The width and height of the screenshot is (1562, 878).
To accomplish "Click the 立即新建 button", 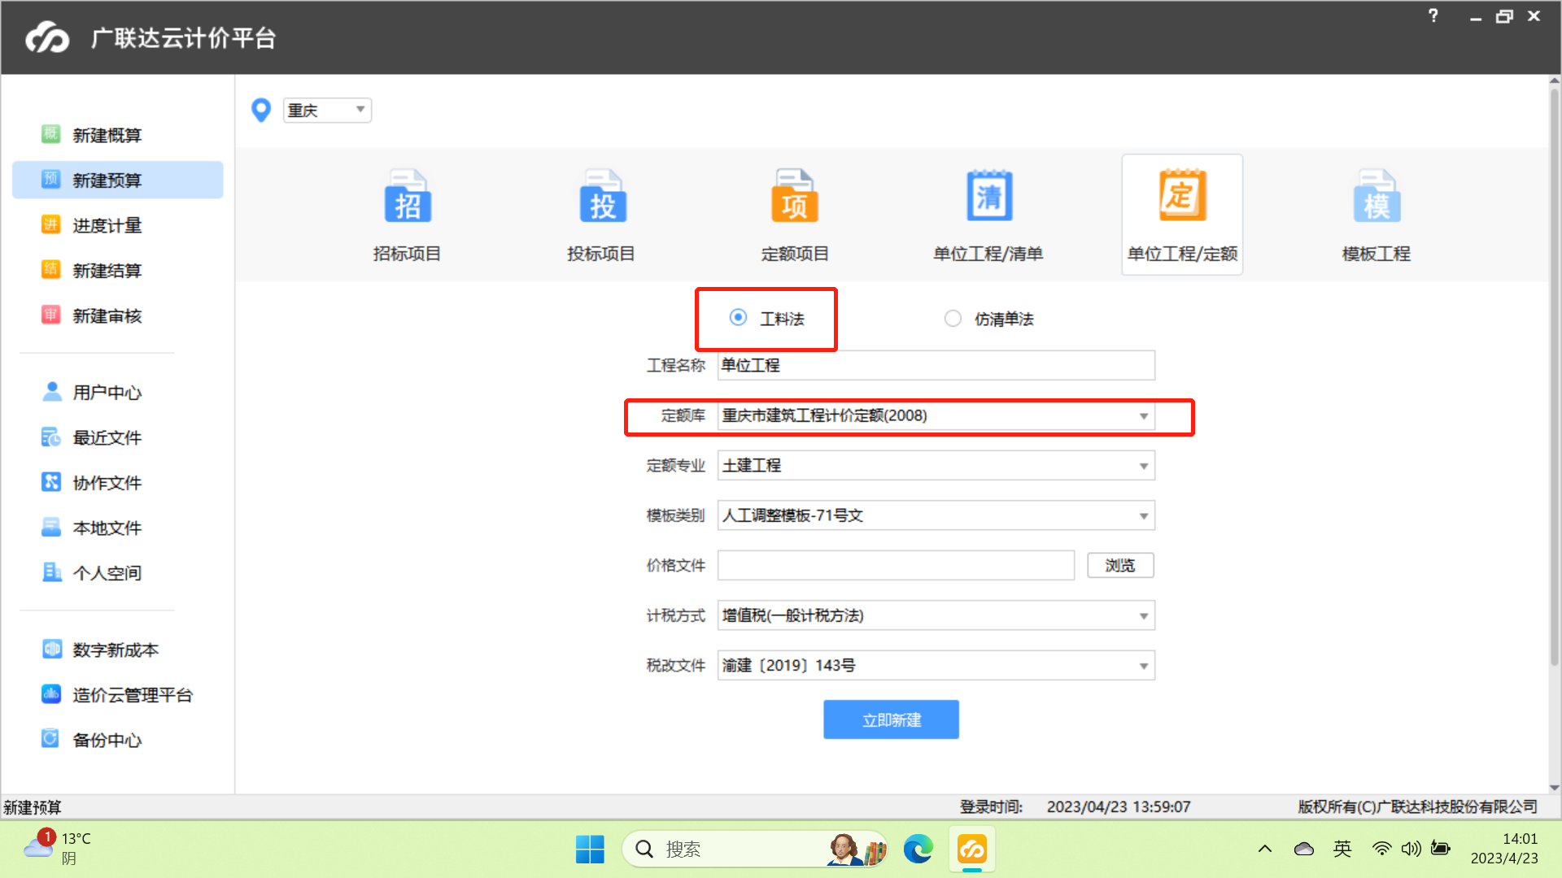I will point(891,719).
